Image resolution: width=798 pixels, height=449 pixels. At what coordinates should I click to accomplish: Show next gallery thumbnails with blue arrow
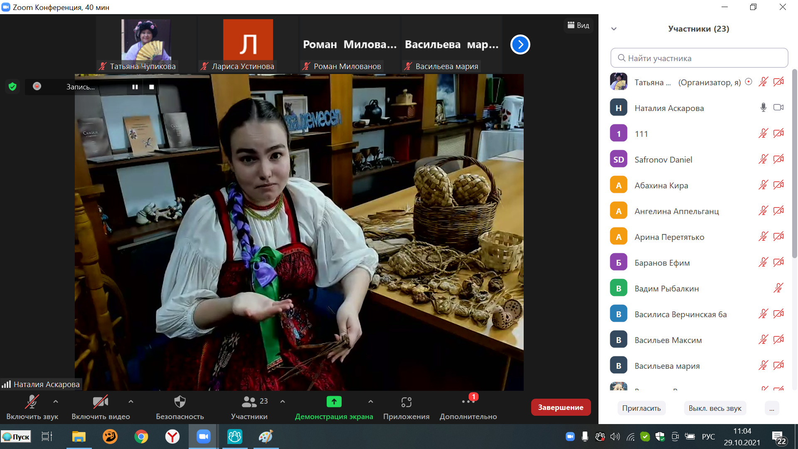point(520,44)
